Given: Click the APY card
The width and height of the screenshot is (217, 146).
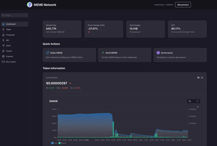Looking at the screenshot, I should pos(187,29).
